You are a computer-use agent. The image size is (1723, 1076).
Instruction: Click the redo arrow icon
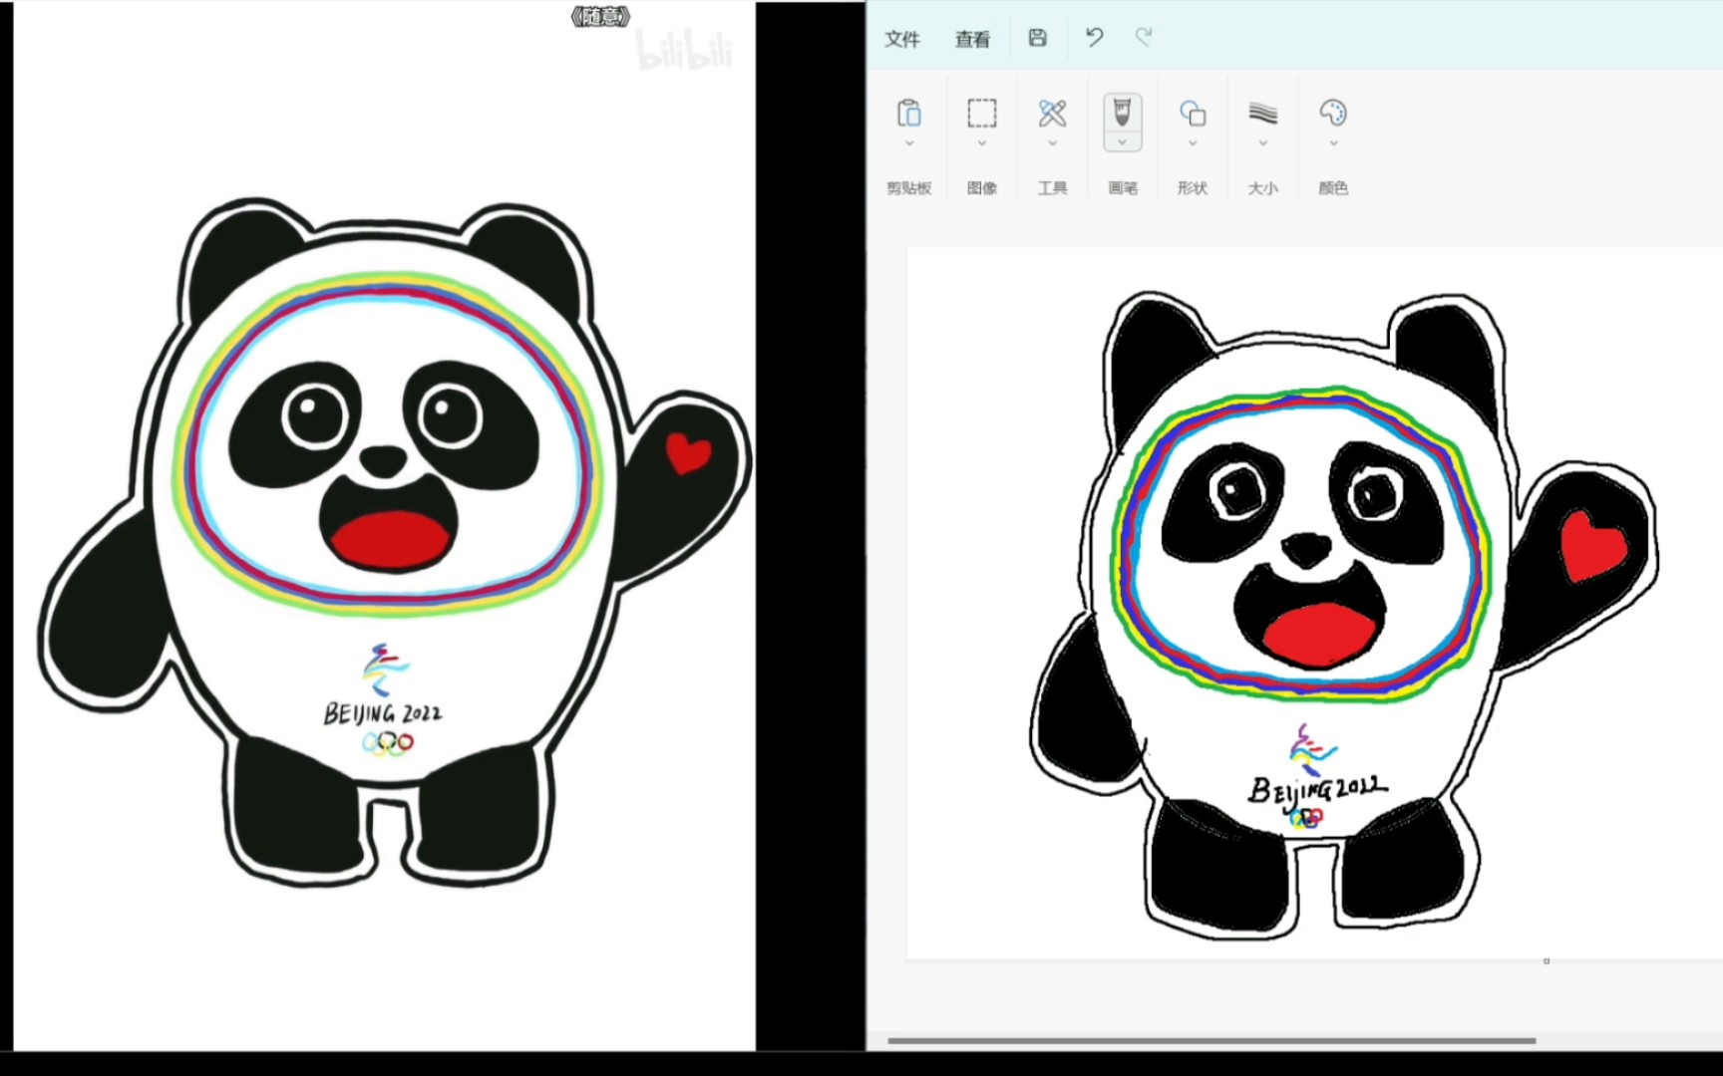point(1144,38)
